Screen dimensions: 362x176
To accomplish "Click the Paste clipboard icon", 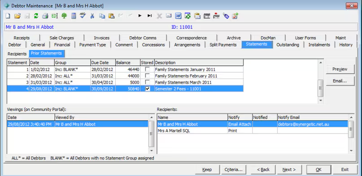I will (112, 16).
